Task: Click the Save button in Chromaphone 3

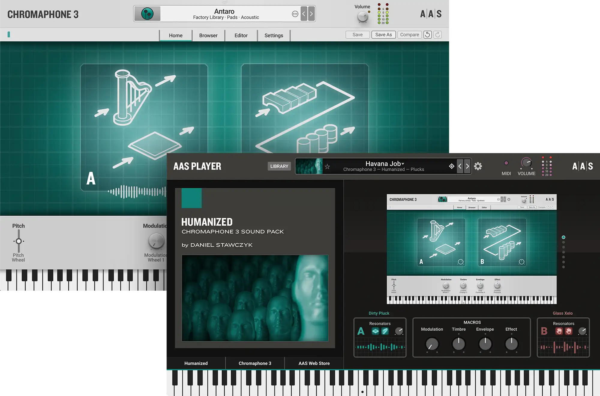Action: coord(357,35)
